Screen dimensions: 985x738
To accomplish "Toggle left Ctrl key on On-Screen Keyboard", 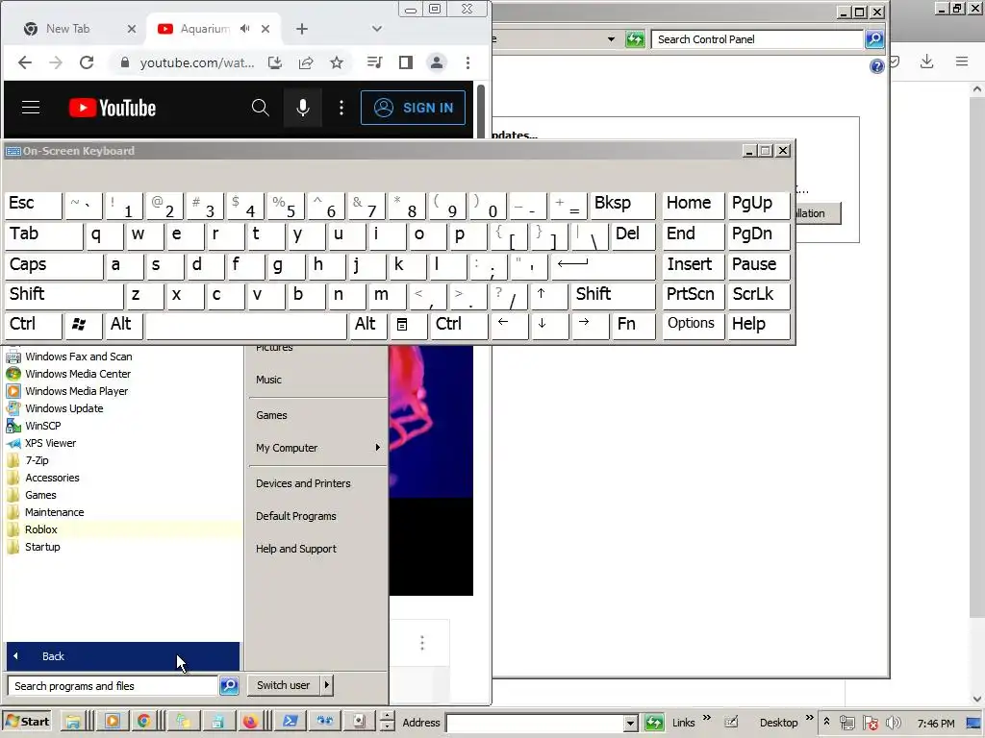I will 34,325.
